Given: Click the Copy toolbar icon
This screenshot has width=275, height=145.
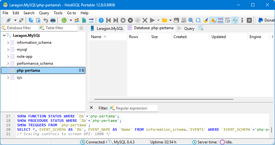Looking at the screenshot, I should (31, 20).
